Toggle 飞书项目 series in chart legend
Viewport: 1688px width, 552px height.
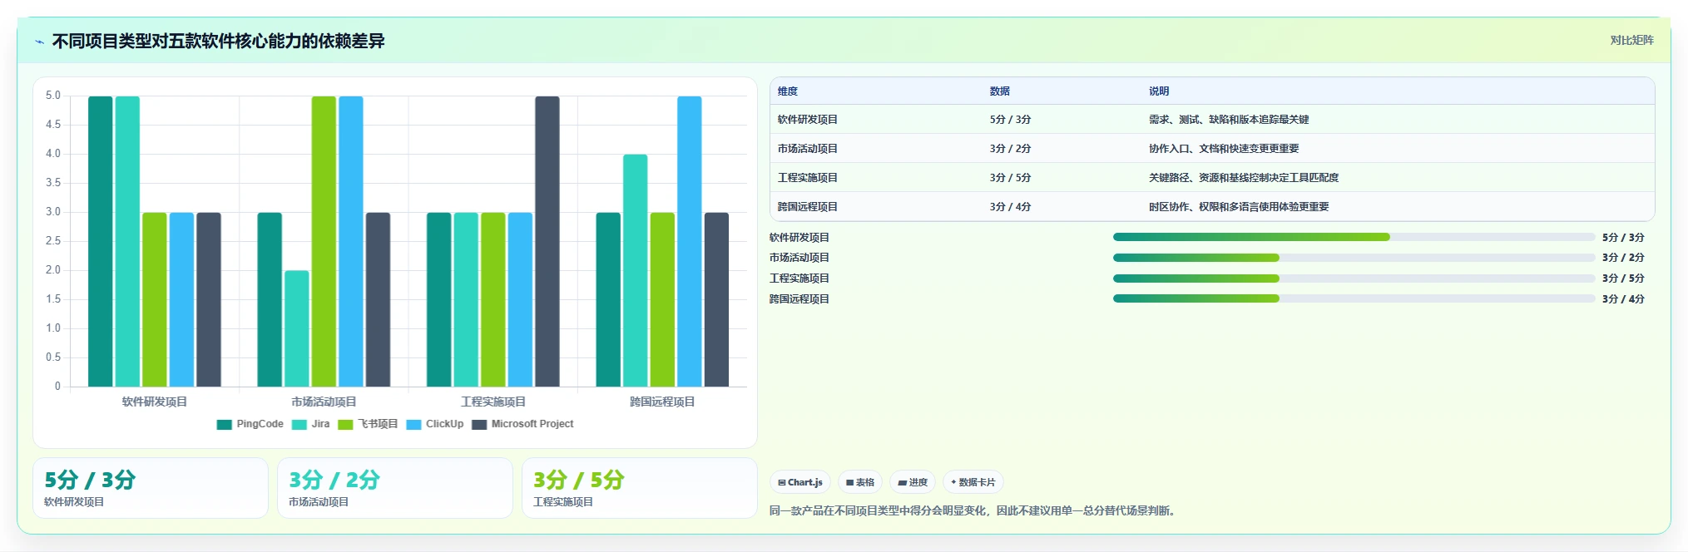[368, 424]
